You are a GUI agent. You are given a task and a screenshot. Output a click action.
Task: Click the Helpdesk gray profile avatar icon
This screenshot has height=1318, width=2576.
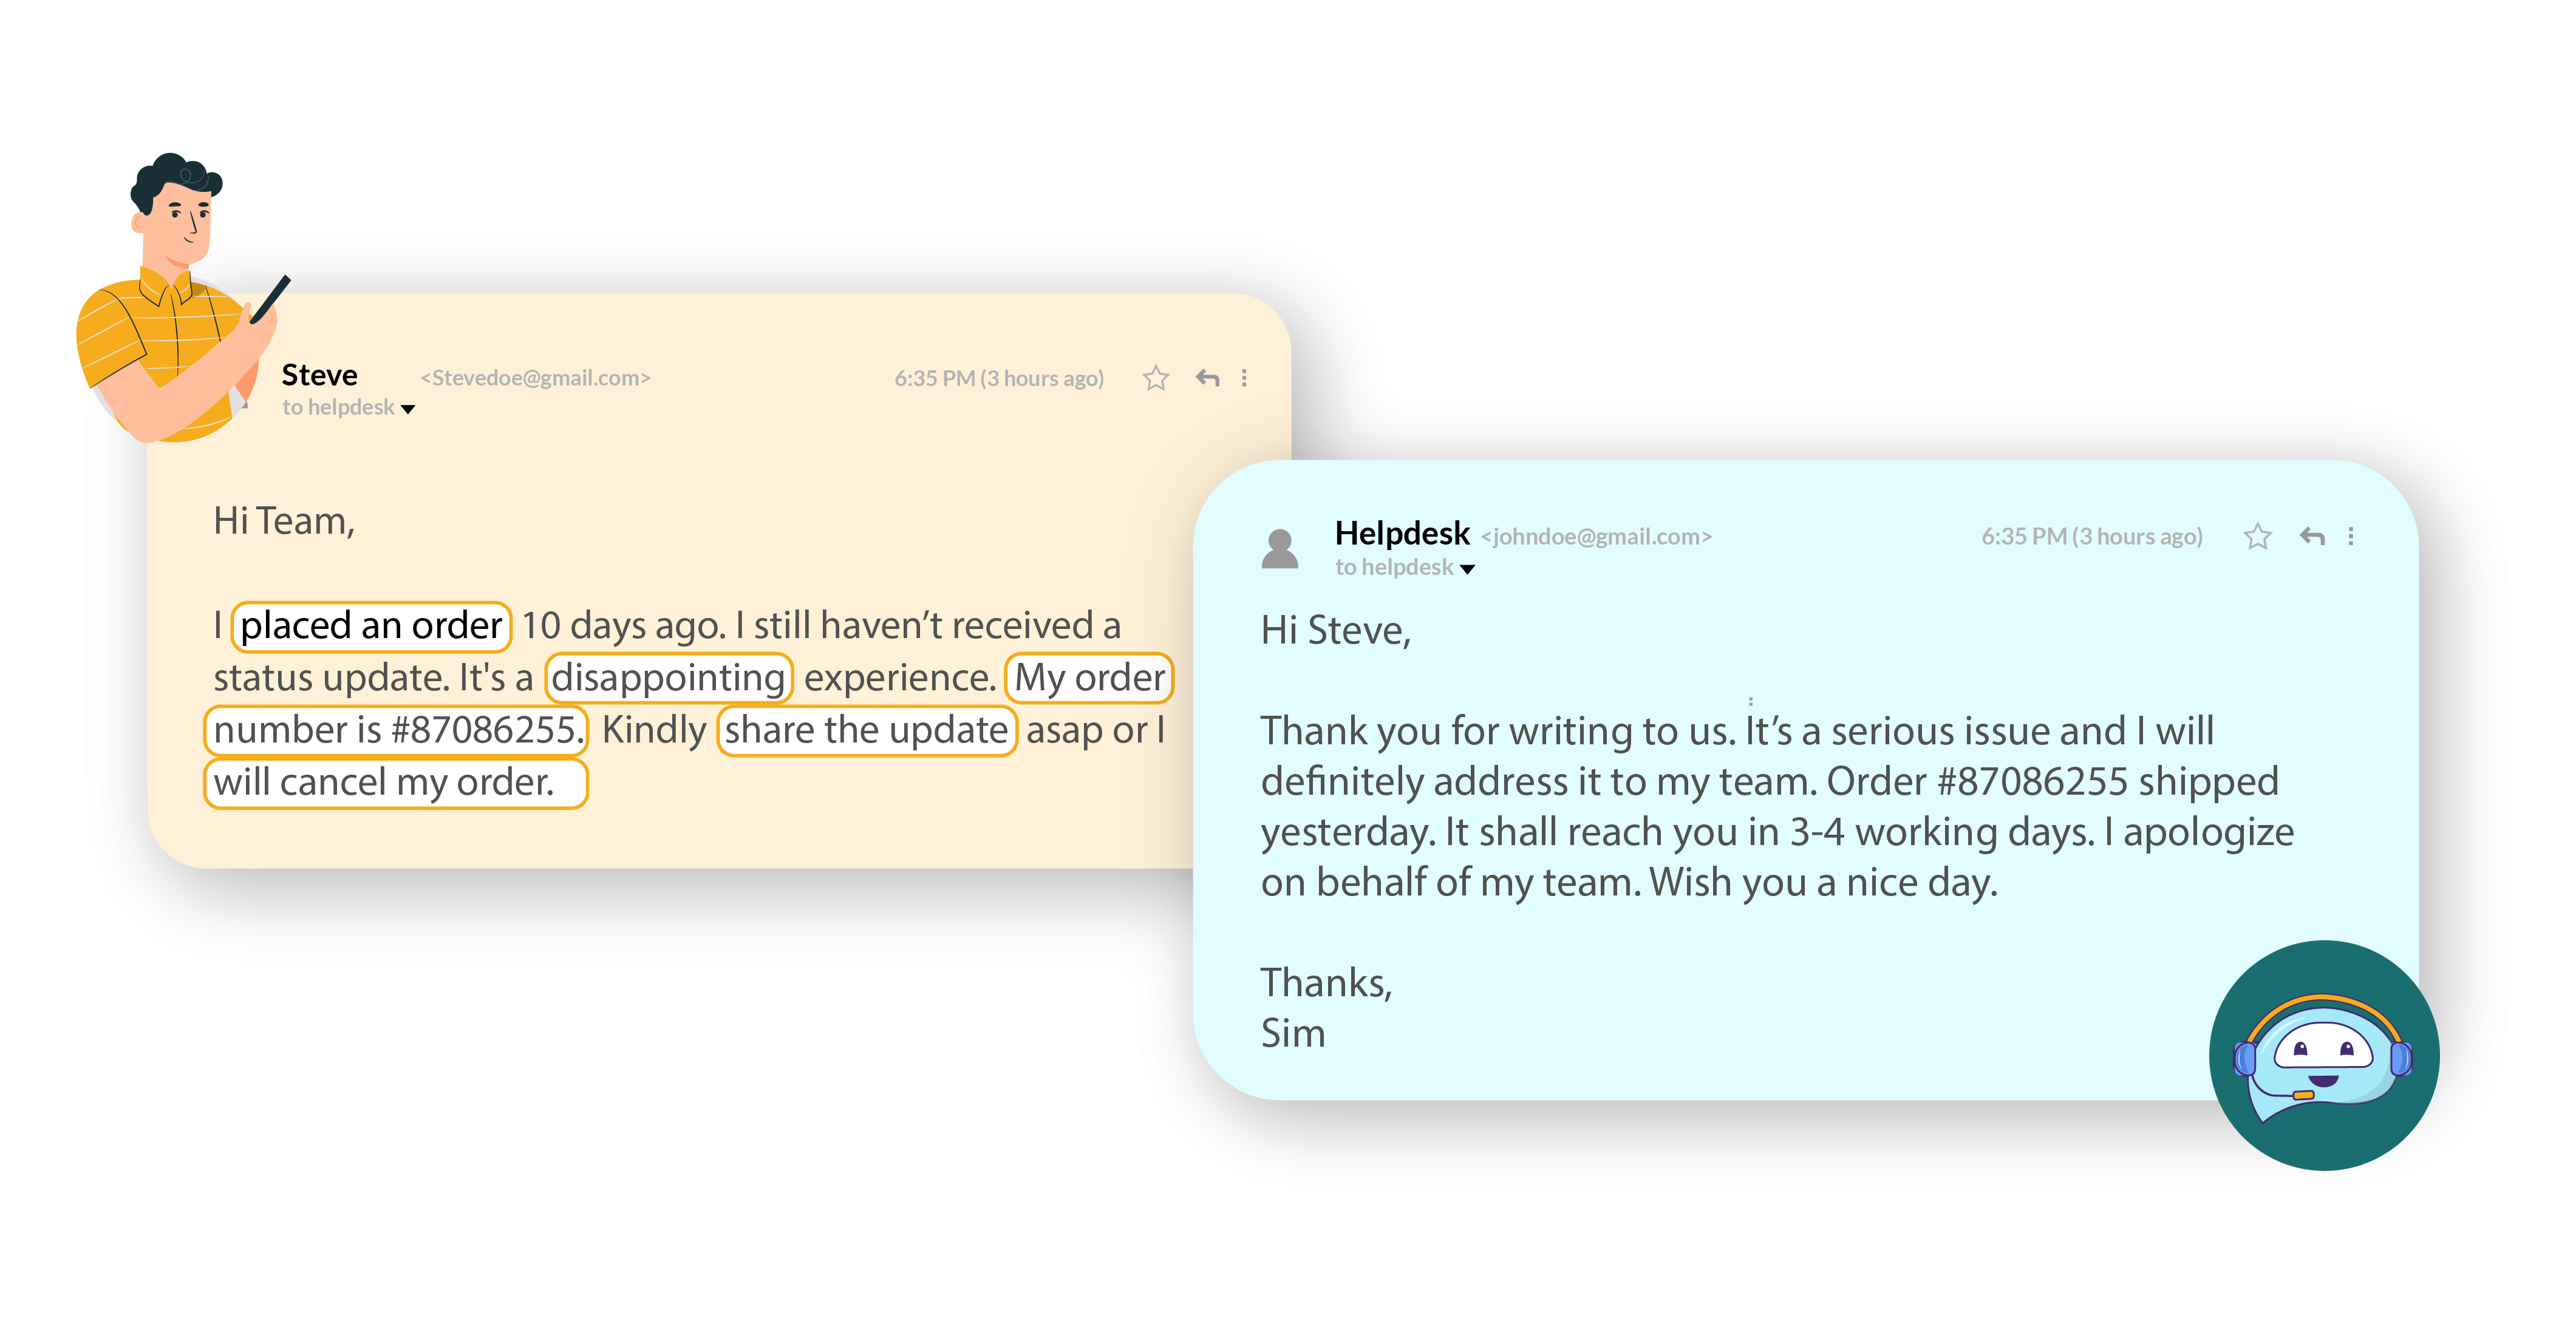point(1279,549)
